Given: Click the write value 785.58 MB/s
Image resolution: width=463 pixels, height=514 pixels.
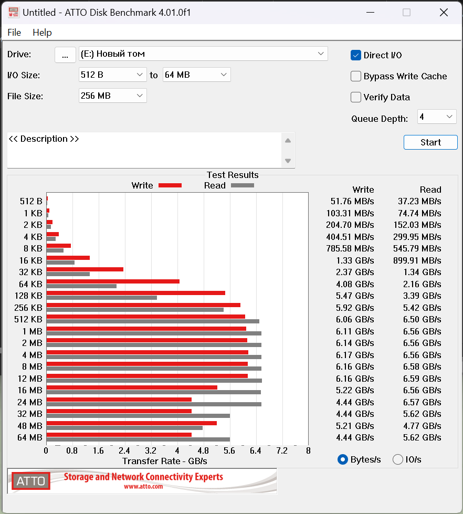Looking at the screenshot, I should click(350, 248).
